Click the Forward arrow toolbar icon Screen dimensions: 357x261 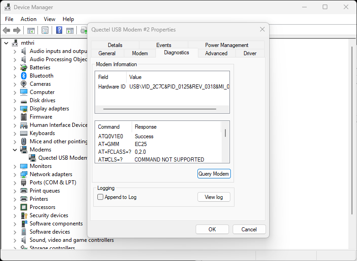coord(17,30)
